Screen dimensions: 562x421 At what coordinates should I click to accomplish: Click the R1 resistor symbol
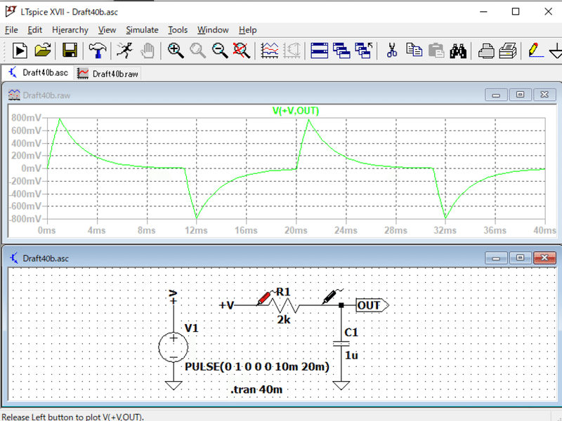(284, 305)
